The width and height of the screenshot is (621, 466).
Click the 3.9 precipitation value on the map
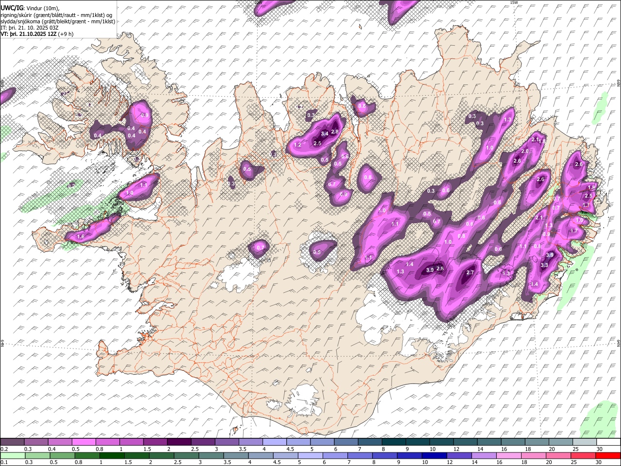click(x=550, y=255)
